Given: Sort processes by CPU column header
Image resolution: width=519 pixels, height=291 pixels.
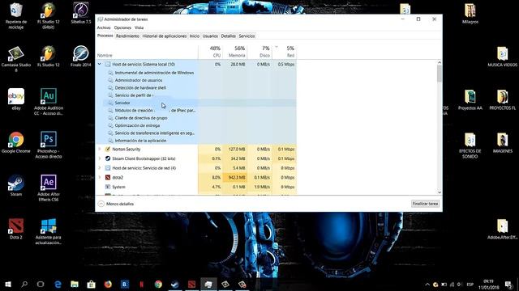Looking at the screenshot, I should coord(211,52).
